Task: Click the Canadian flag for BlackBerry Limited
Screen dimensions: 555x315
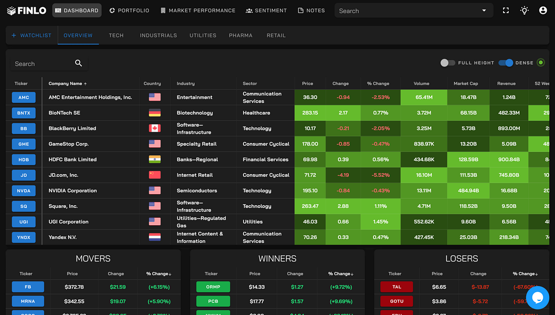Action: [x=155, y=128]
